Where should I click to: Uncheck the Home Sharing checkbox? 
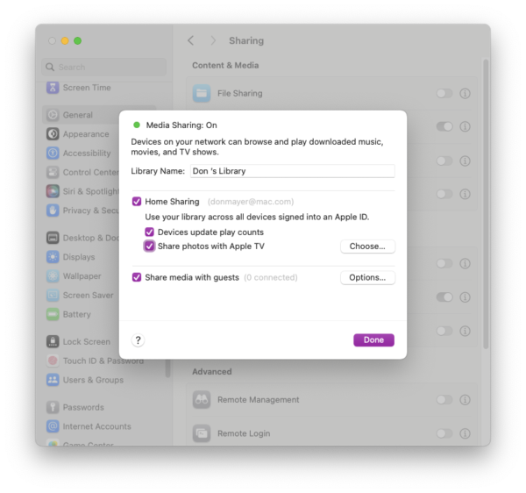point(137,202)
